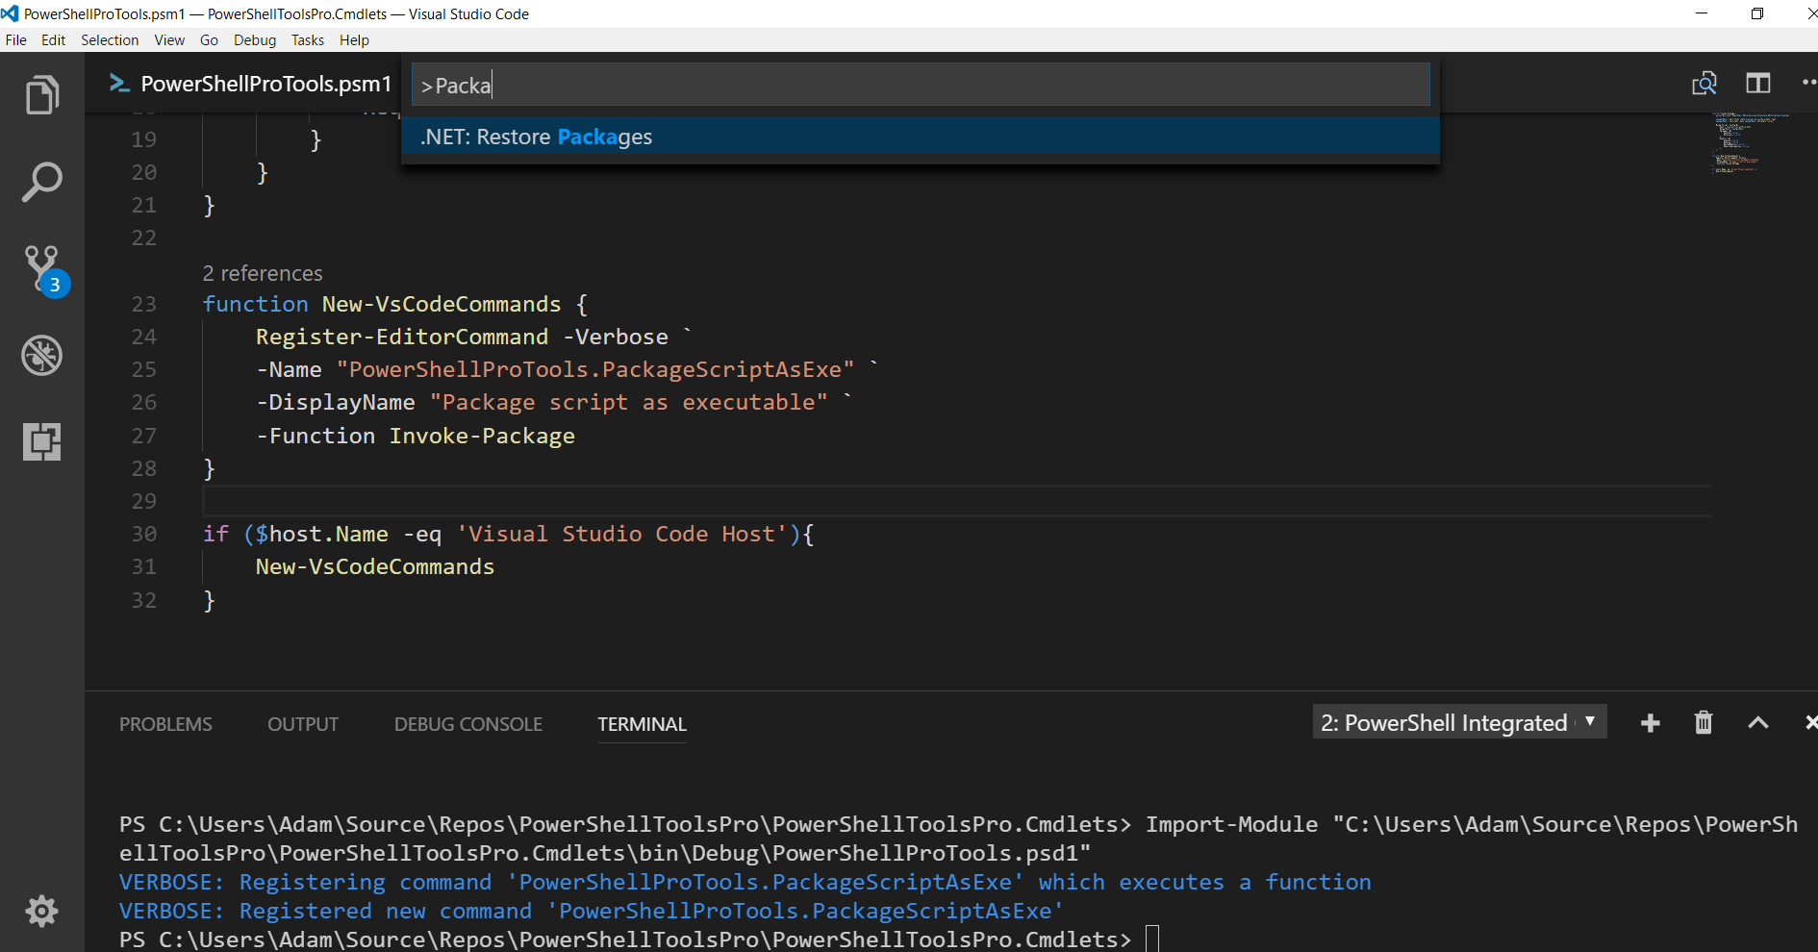Run the .NET: Restore Packages command
Screen dimensions: 1818x952
click(535, 136)
